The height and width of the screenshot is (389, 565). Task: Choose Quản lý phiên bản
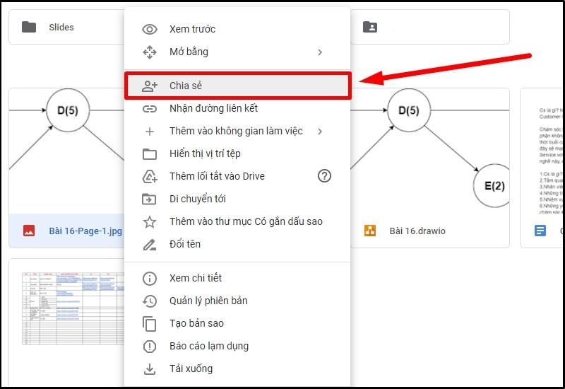click(237, 301)
